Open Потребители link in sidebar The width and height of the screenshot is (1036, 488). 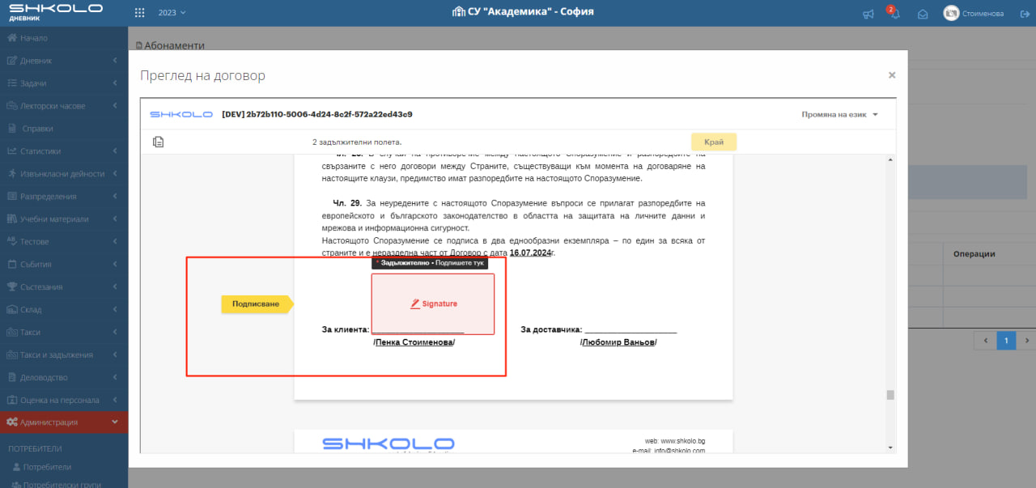click(x=46, y=467)
